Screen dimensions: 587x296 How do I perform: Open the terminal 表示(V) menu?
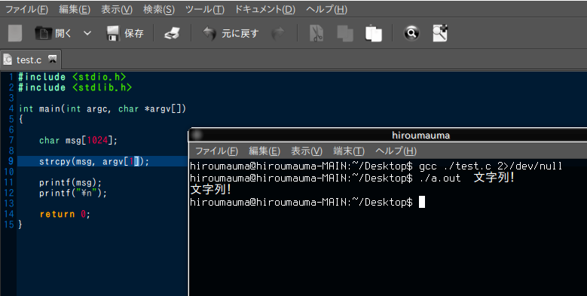click(307, 151)
